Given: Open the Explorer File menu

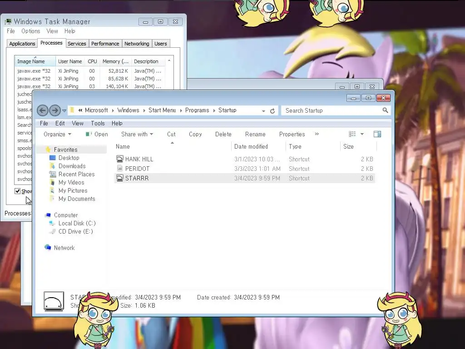Looking at the screenshot, I should click(44, 123).
